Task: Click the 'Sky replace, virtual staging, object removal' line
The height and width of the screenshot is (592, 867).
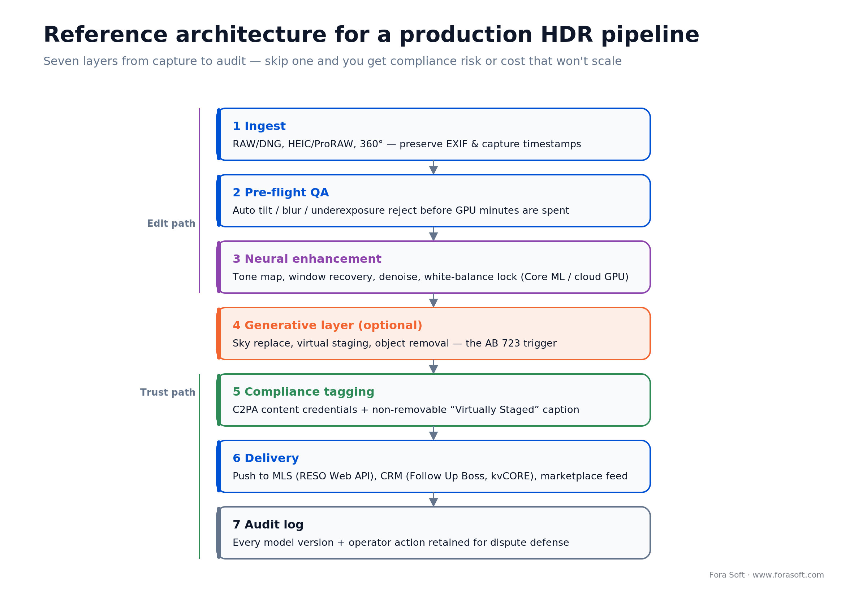Action: tap(394, 343)
